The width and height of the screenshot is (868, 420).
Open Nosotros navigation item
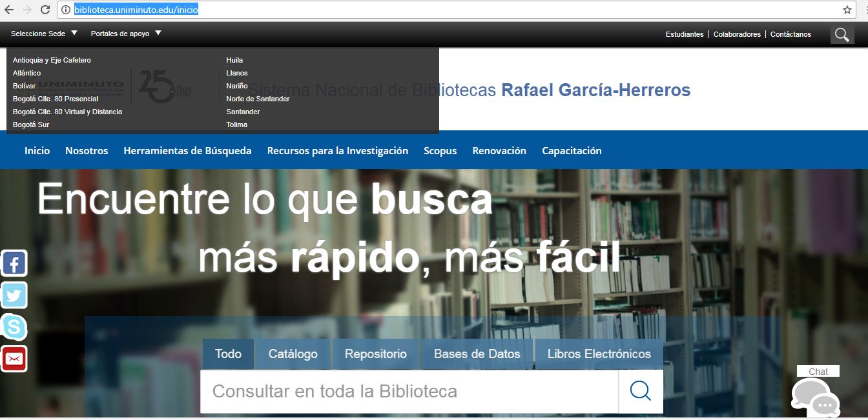(x=87, y=150)
